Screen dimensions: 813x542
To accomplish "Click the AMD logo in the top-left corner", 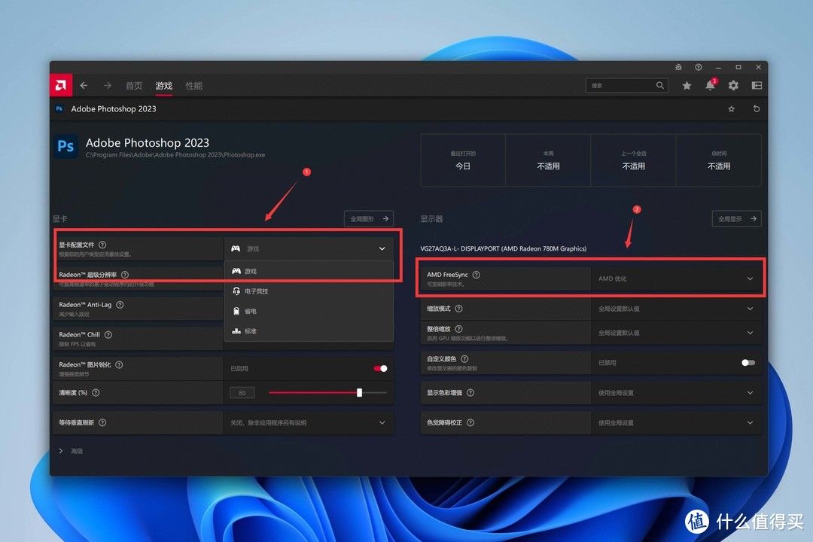I will [61, 85].
